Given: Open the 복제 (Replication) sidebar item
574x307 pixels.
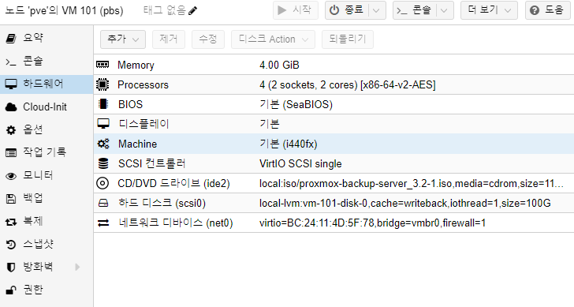Looking at the screenshot, I should [x=47, y=221].
